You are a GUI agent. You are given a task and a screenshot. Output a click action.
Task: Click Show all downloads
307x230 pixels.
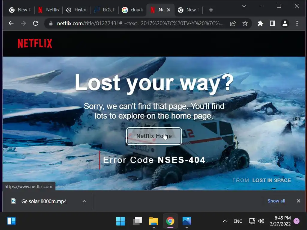click(x=276, y=201)
